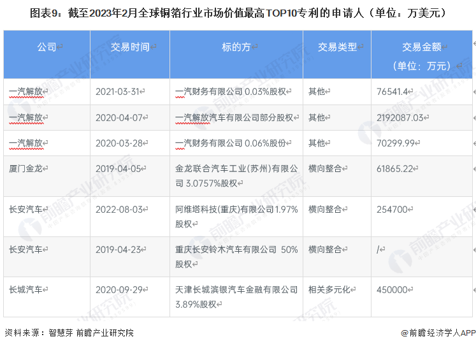The width and height of the screenshot is (476, 346).
Task: Click the date 2021-03-31
Action: tap(117, 91)
